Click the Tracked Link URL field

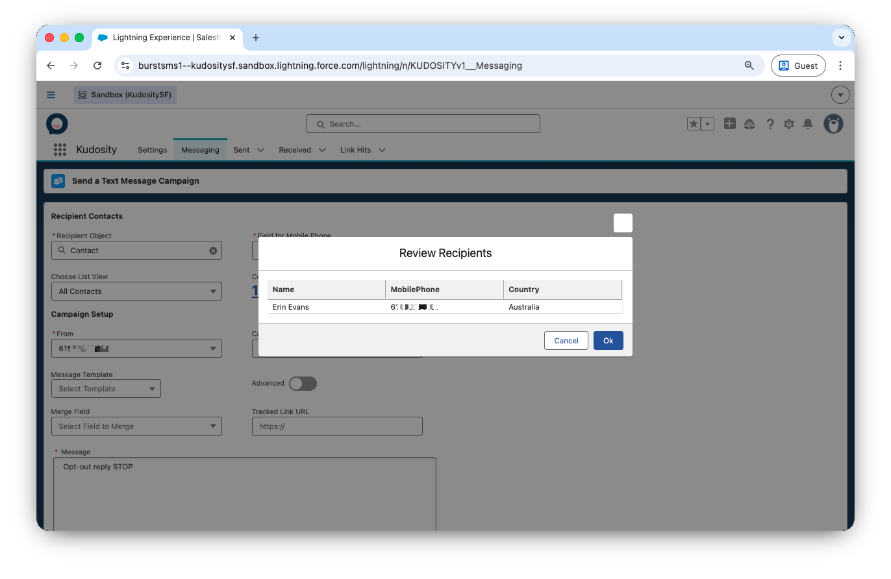337,426
